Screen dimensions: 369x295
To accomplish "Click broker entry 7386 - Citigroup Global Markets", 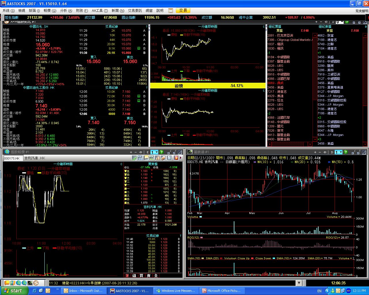I will 290,40.
